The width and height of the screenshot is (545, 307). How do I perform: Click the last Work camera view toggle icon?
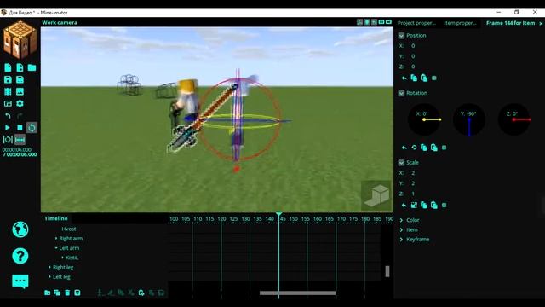388,22
